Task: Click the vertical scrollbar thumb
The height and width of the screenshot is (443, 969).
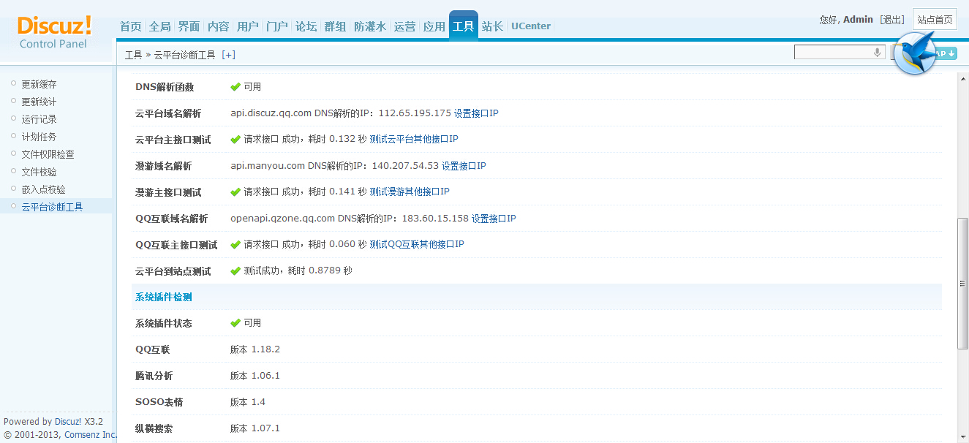Action: (962, 281)
